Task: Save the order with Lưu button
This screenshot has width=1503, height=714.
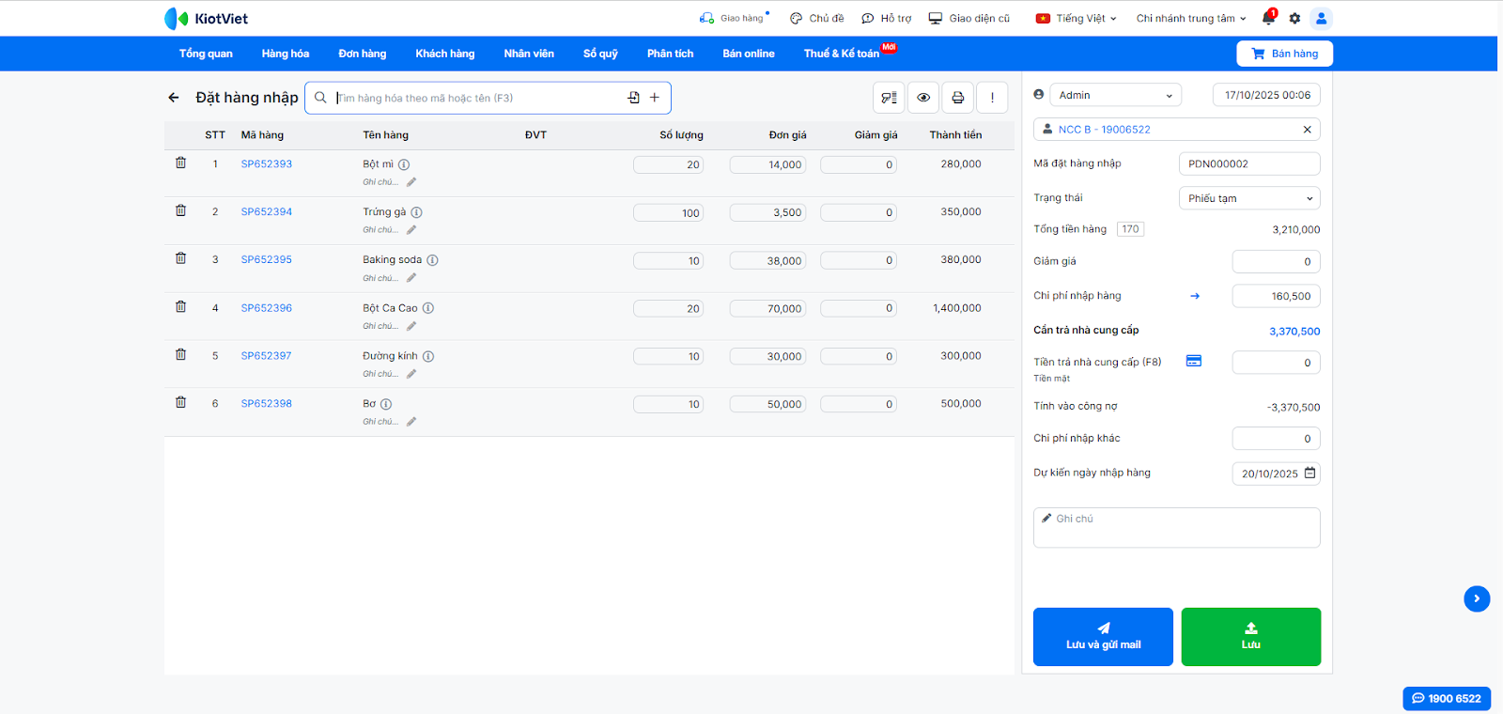Action: coord(1251,637)
